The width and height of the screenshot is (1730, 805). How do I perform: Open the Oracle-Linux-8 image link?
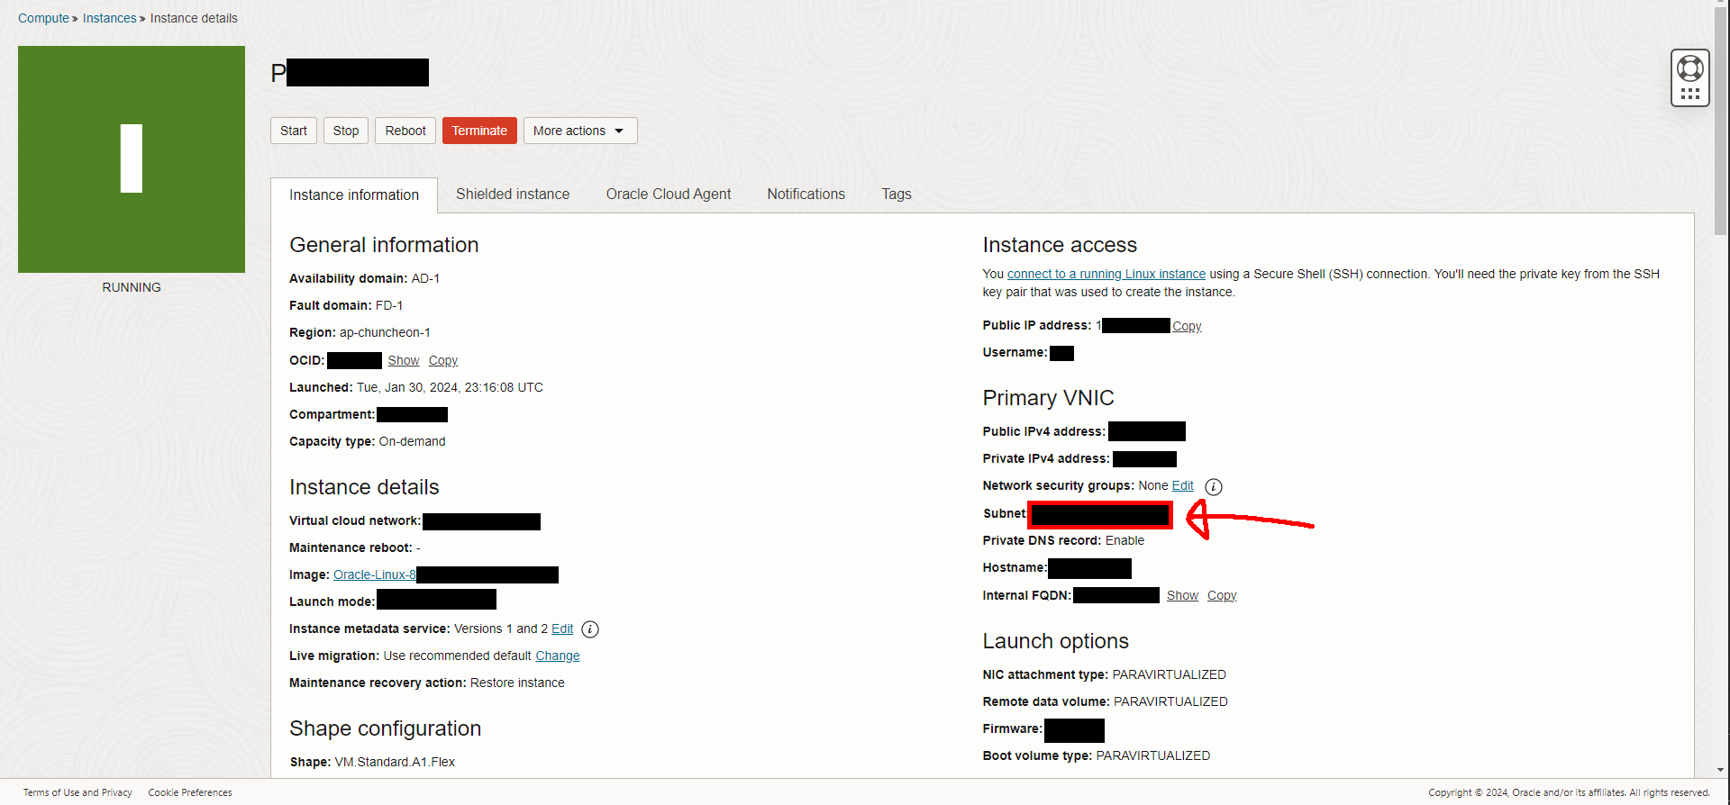pyautogui.click(x=375, y=574)
